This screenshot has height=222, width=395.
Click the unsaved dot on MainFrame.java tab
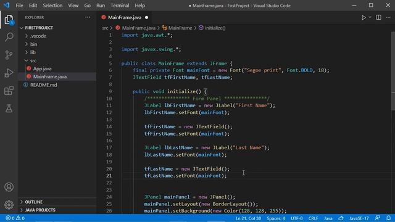tap(146, 18)
